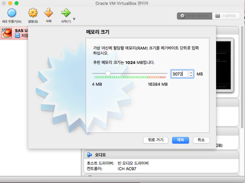Click the Audio (오디오) section speaker icon
Screen dimensions: 245x183
coord(89,155)
